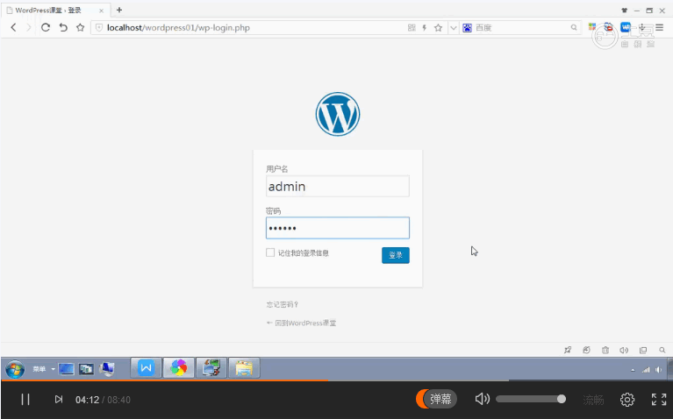This screenshot has width=673, height=419.
Task: Click the pin icon in browser status bar
Action: (568, 350)
